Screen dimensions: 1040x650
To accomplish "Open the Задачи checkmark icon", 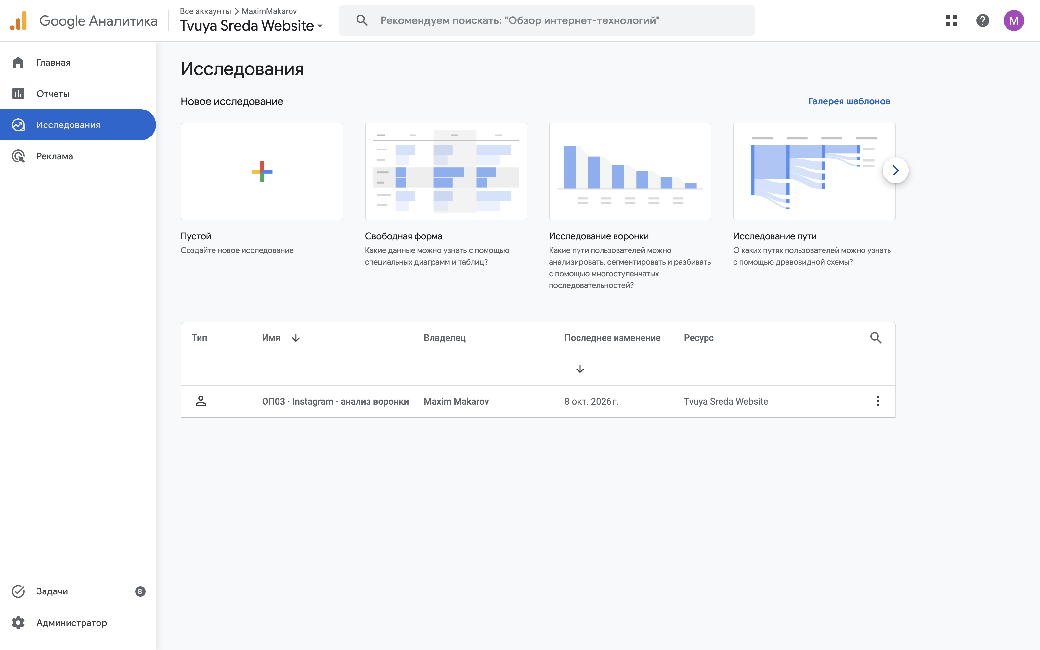I will tap(18, 591).
